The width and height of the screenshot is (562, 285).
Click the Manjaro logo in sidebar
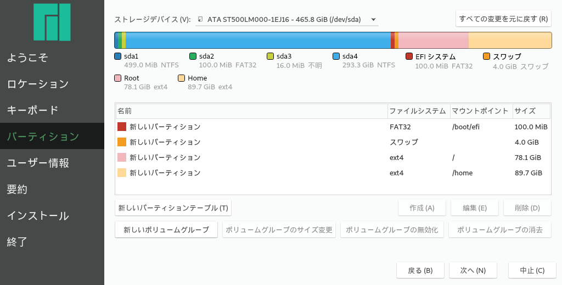(x=52, y=22)
